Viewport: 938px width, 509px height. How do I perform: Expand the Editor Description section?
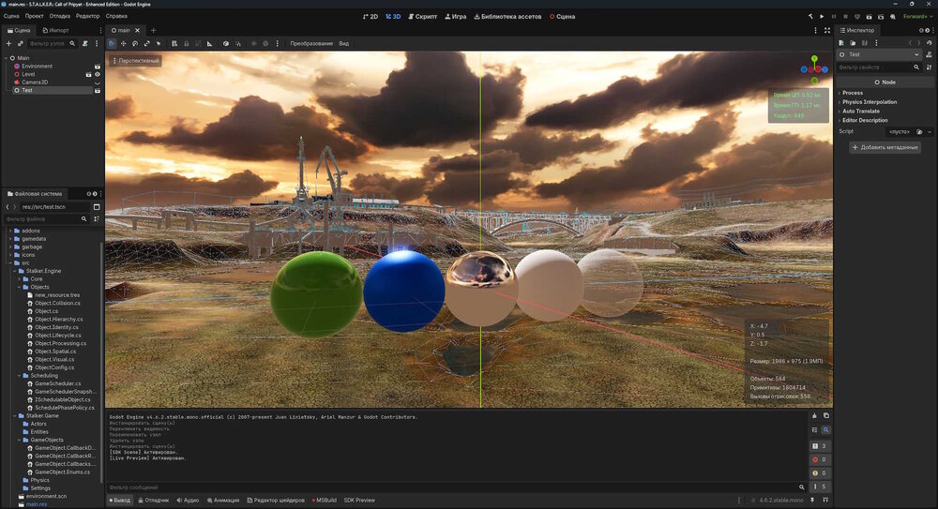865,120
